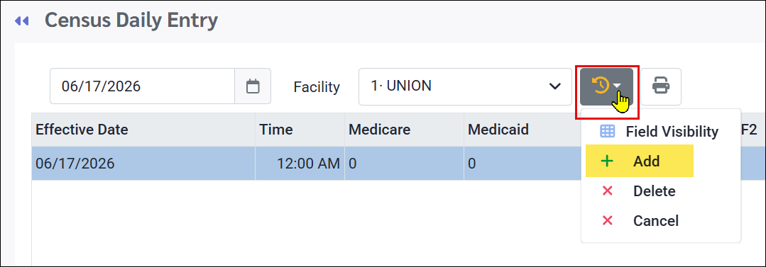Click the green plus Add icon

[607, 161]
